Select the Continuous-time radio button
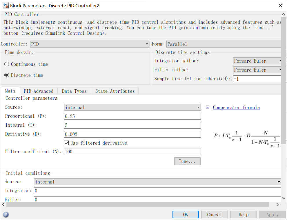 (7, 64)
